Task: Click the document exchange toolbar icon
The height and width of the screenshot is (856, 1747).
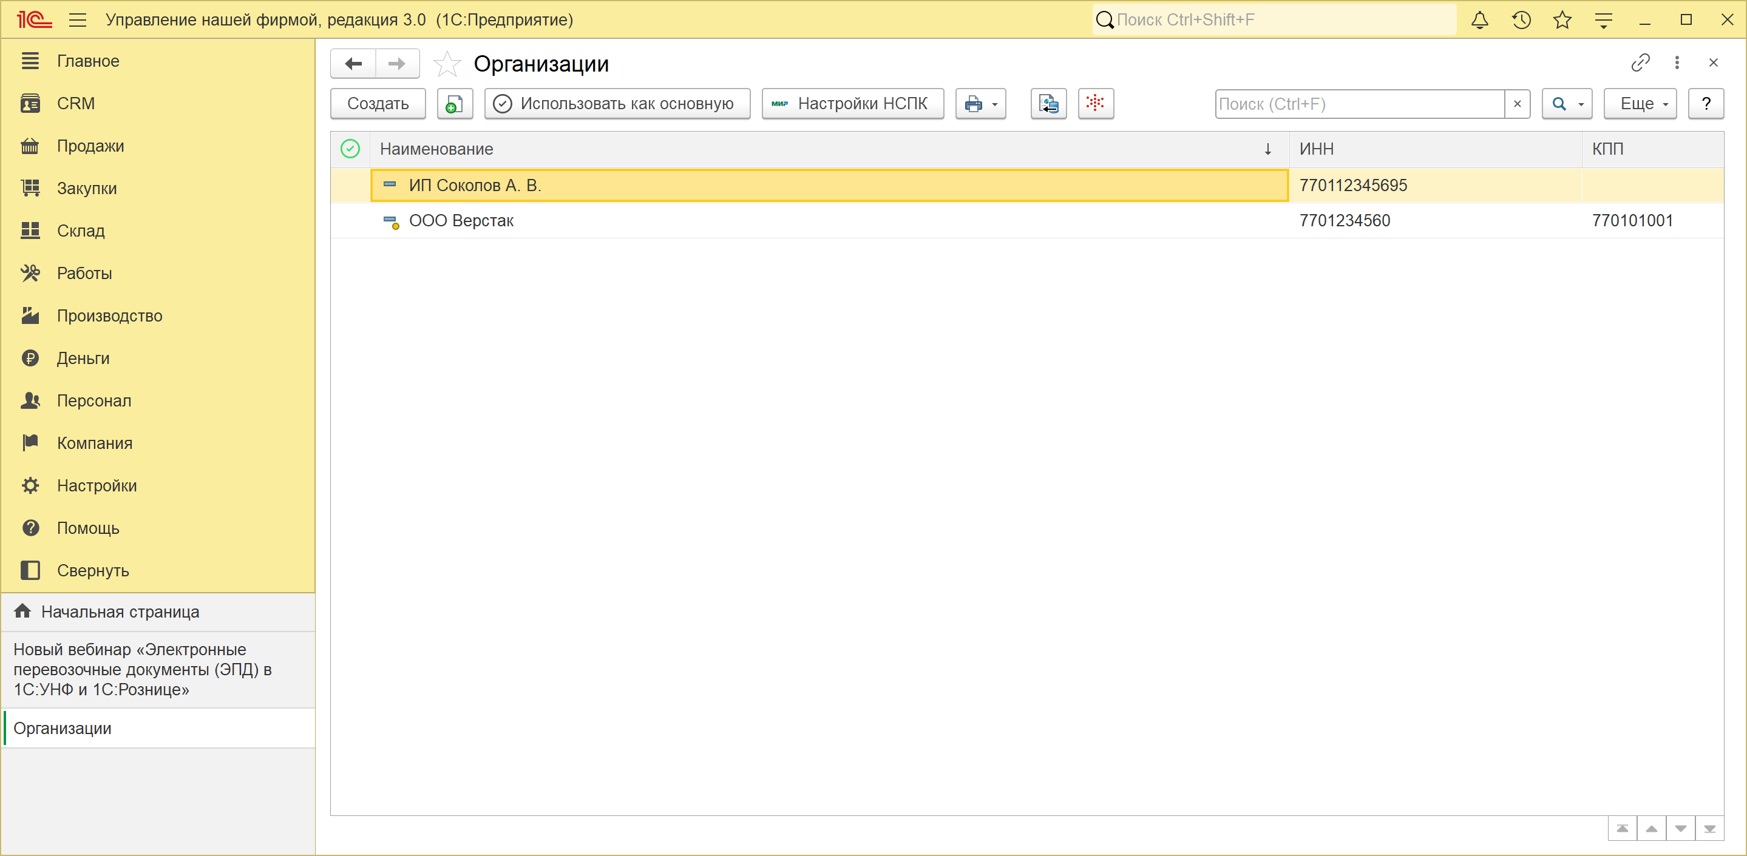Action: click(1048, 104)
